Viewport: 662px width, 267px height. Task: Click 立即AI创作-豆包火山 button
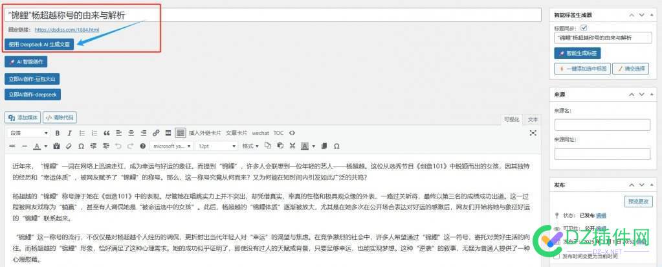[x=32, y=79]
